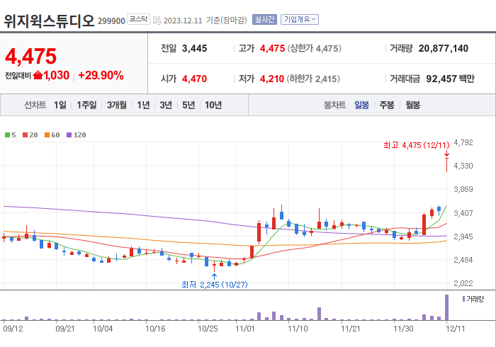
Task: Click the red 20-day moving average swatch
Action: pos(25,135)
